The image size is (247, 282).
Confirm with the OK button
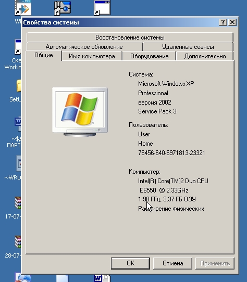(x=130, y=263)
